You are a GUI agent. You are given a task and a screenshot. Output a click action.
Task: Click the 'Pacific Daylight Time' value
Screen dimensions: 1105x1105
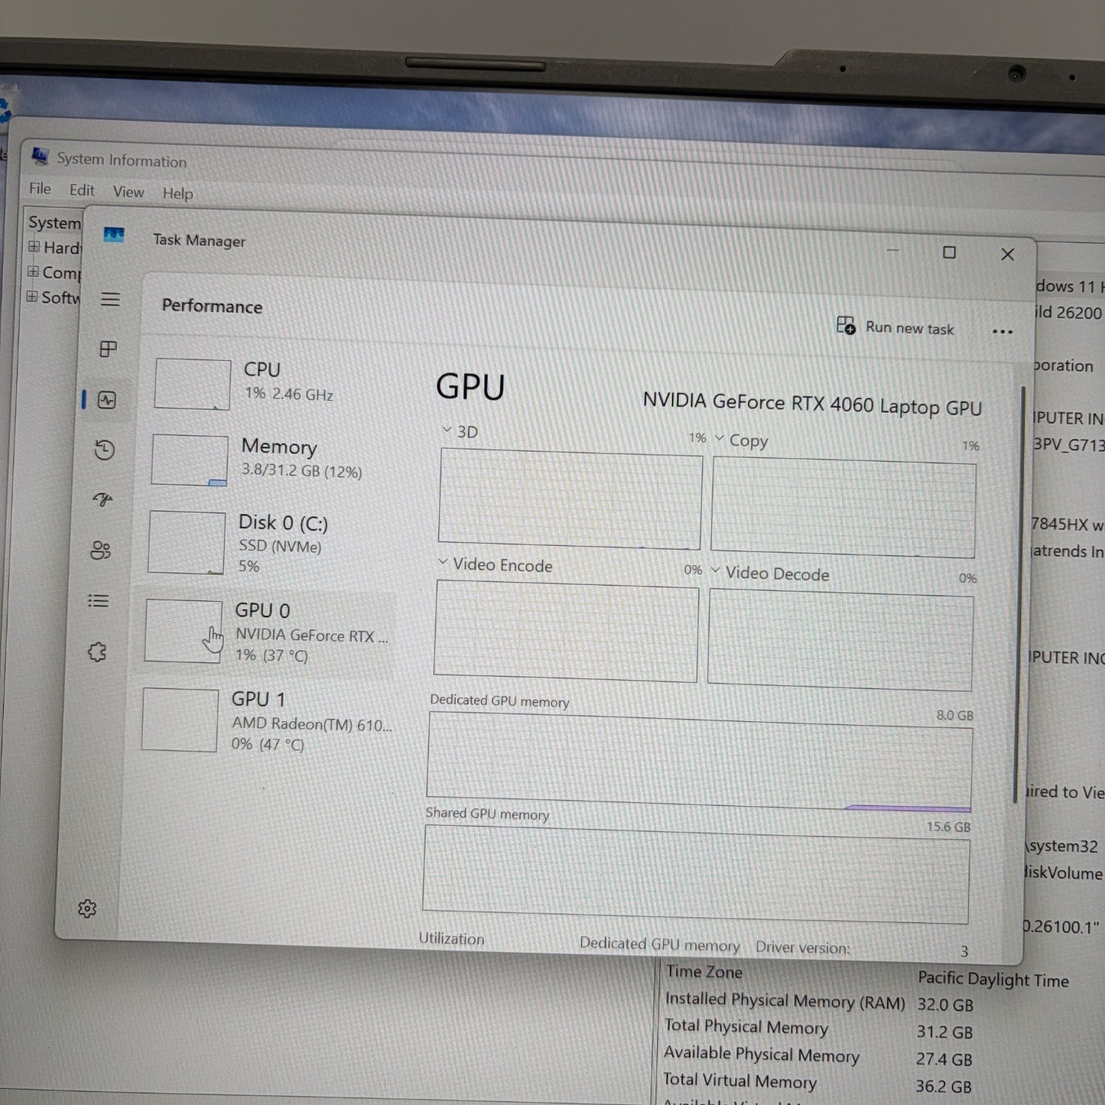pos(993,979)
